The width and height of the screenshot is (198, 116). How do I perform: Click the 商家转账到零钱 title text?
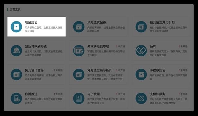tap(98, 46)
